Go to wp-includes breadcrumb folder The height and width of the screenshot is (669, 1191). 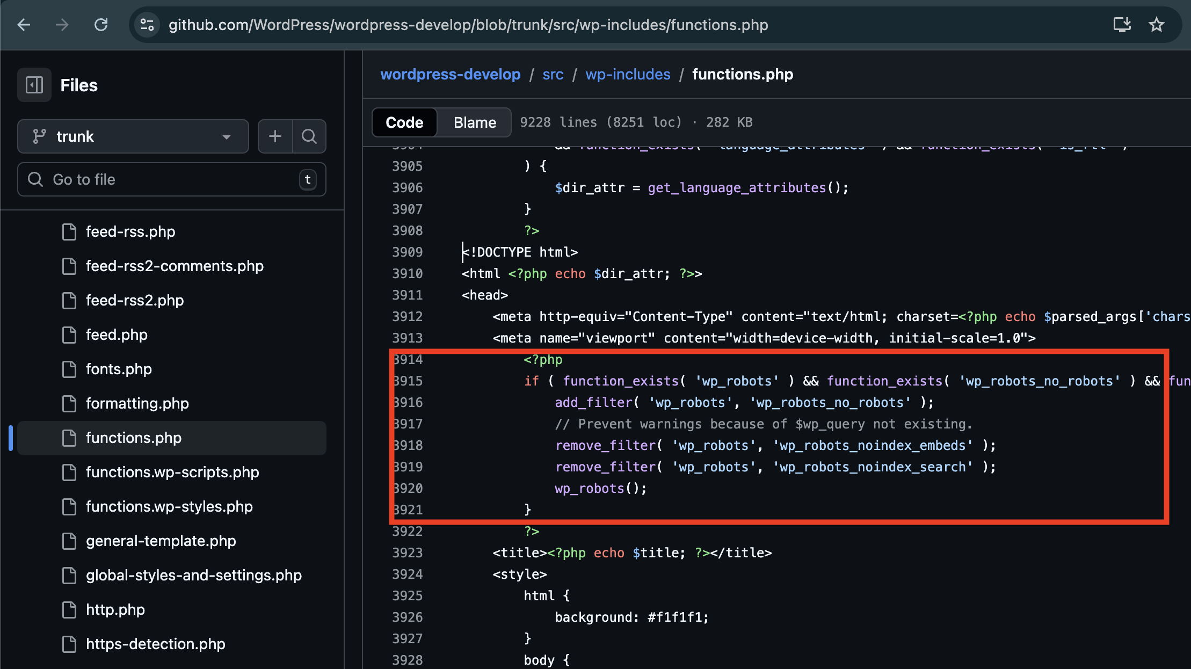[x=628, y=74]
